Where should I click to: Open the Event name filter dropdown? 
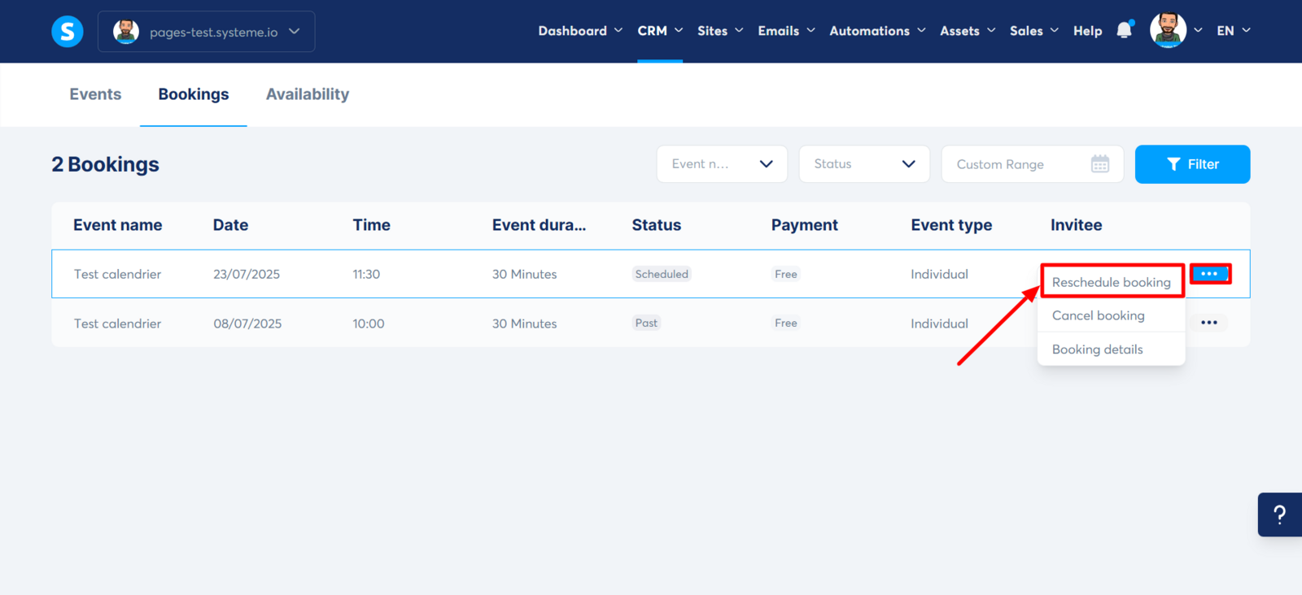(722, 164)
